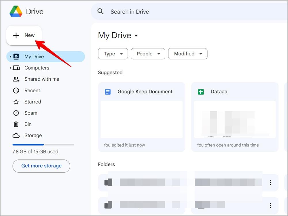Screen dimensions: 288x216
Task: Click the Google Keep Document title
Action: point(145,92)
